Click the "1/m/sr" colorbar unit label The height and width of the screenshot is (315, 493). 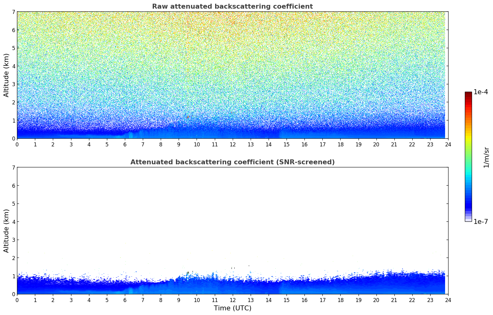click(x=486, y=157)
